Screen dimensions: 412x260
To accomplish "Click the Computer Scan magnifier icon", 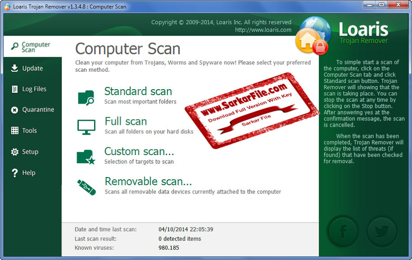I will tap(15, 46).
